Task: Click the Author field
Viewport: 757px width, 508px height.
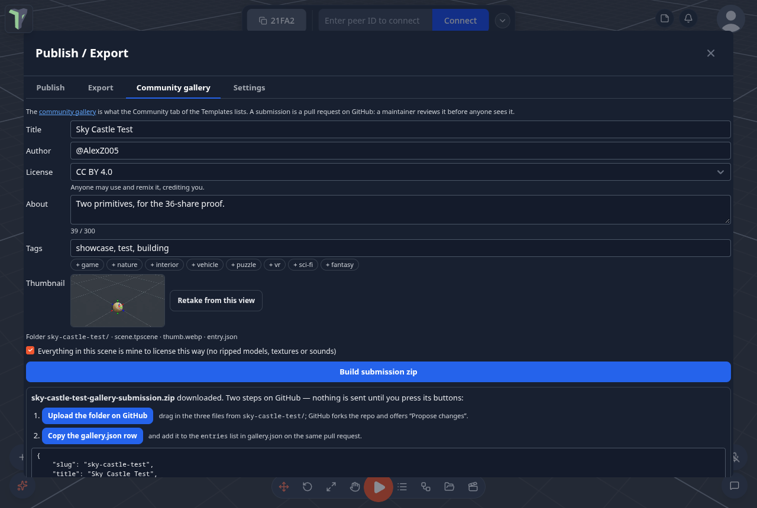Action: pos(400,151)
